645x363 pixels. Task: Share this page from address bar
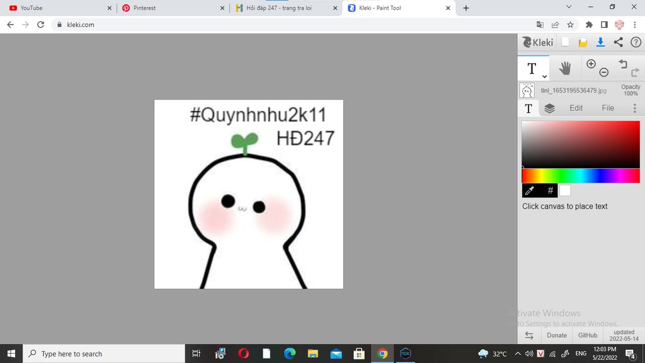(555, 25)
